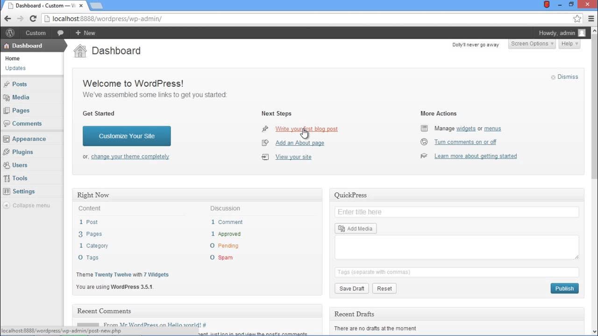Open the Settings menu label
598x336 pixels.
pyautogui.click(x=24, y=191)
